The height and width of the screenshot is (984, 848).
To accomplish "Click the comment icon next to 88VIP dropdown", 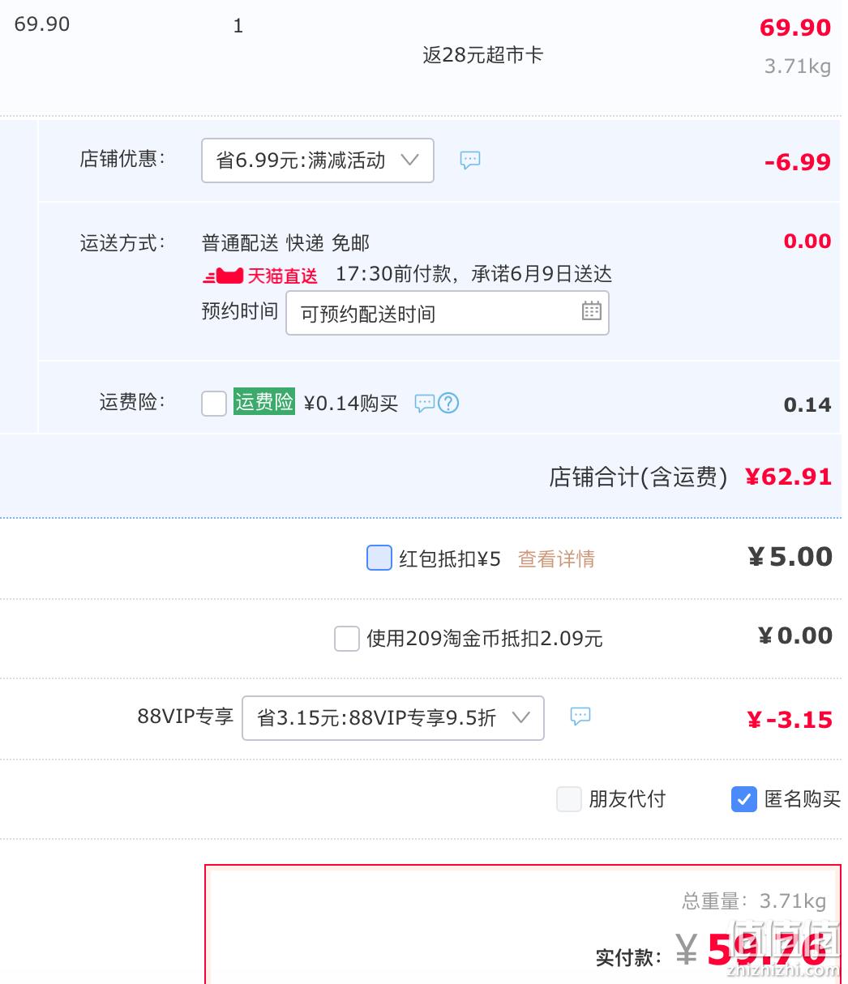I will pyautogui.click(x=580, y=716).
